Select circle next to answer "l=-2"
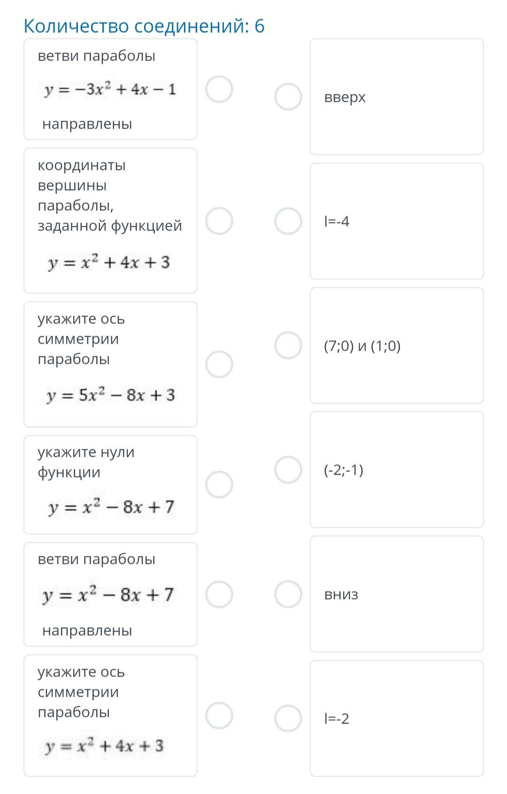 click(288, 718)
